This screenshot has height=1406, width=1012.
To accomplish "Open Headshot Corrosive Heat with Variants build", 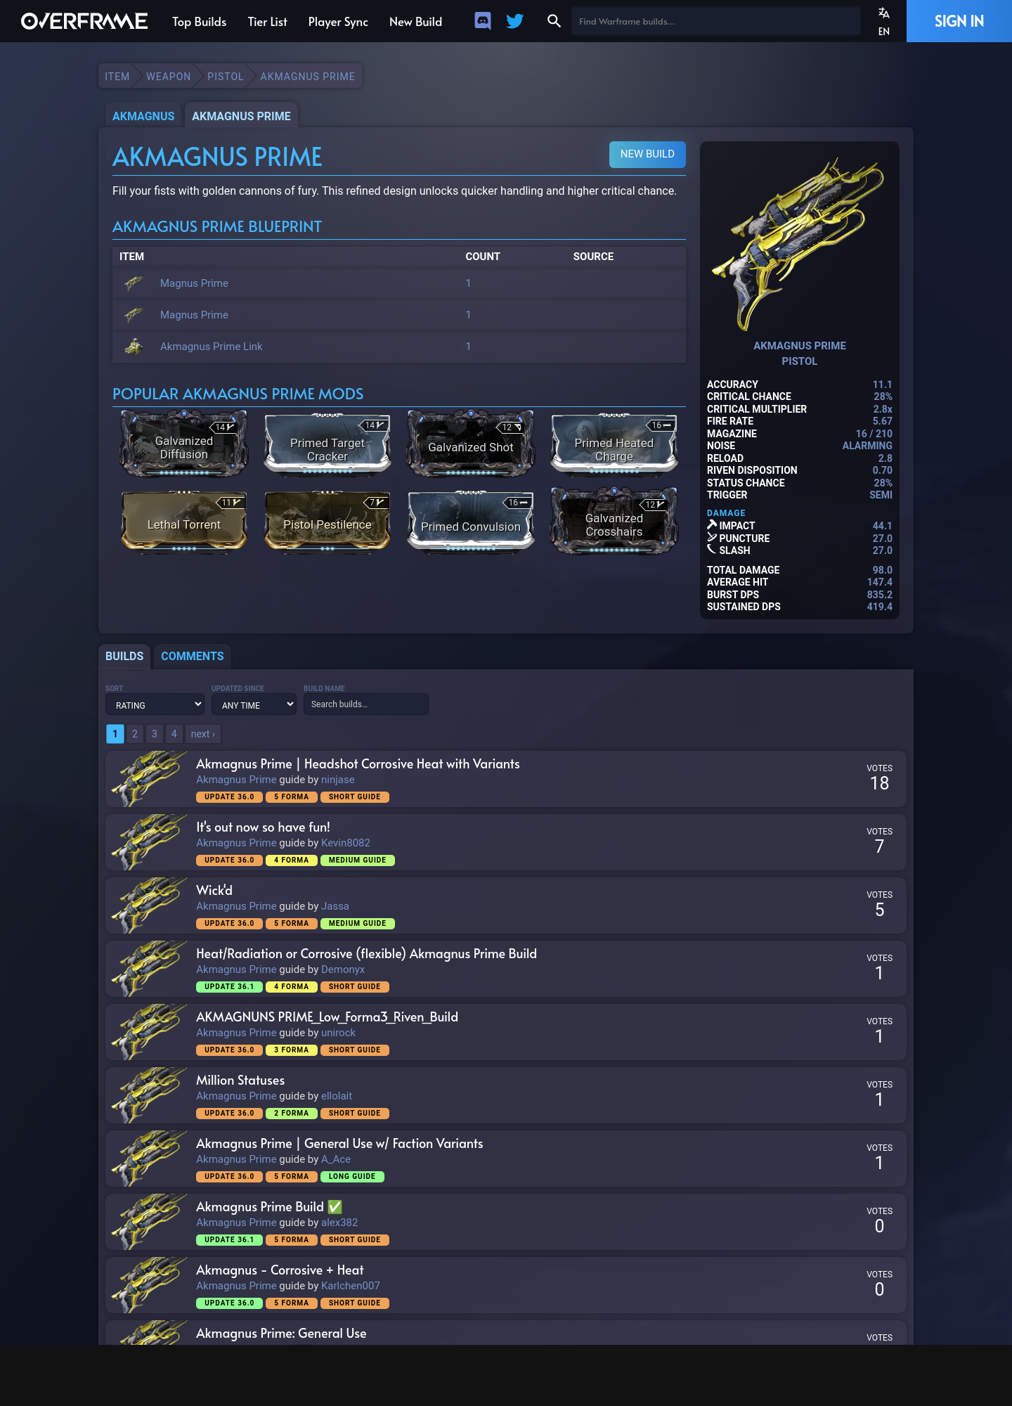I will (358, 764).
